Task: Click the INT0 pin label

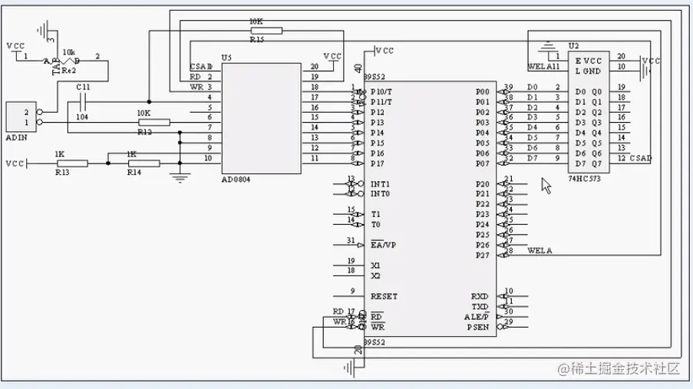Action: point(380,193)
